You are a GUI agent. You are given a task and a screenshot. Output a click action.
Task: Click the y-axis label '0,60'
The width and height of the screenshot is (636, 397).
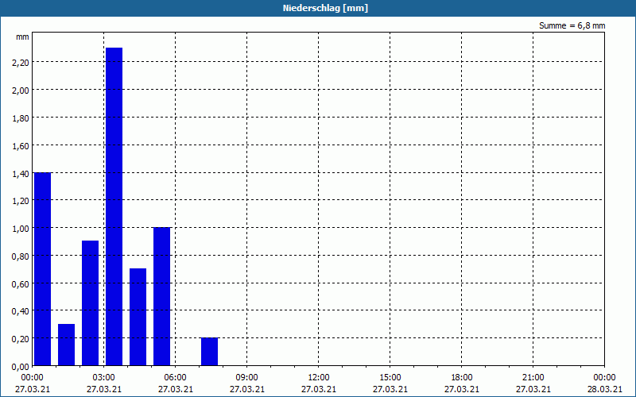pyautogui.click(x=21, y=283)
